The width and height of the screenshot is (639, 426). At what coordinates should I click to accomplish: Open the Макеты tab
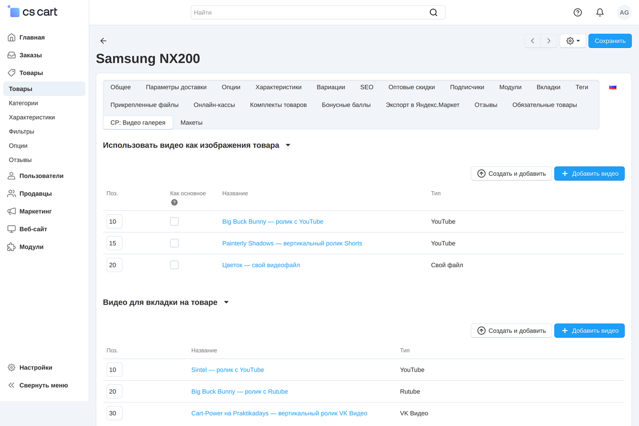[x=191, y=122]
